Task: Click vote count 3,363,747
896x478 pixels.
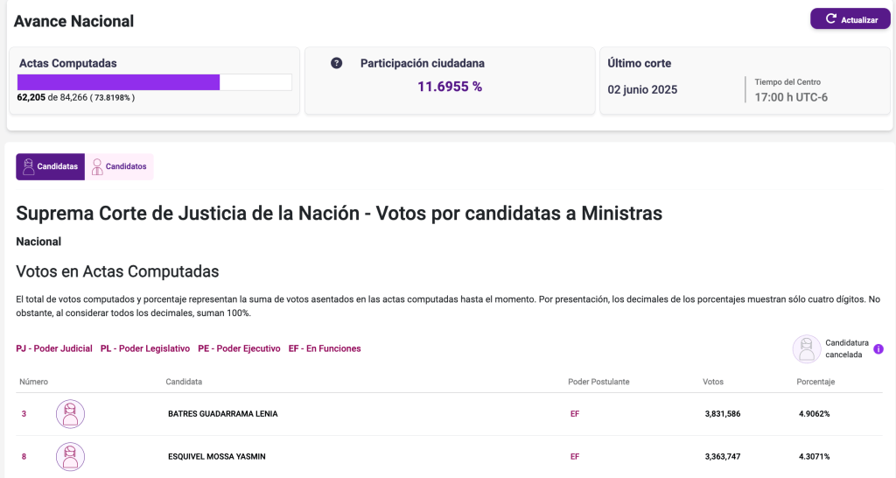Action: (x=722, y=456)
